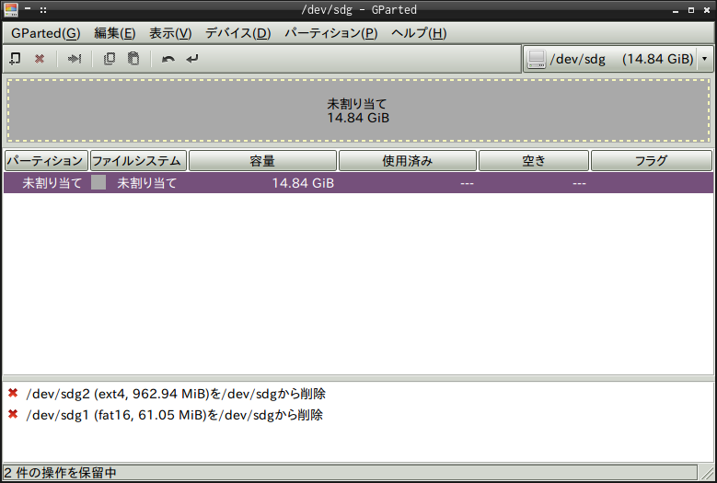The height and width of the screenshot is (483, 717).
Task: Open the /dev/sdg device selector dropdown
Action: click(x=618, y=59)
